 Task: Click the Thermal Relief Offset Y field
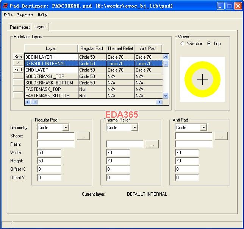tap(118, 178)
